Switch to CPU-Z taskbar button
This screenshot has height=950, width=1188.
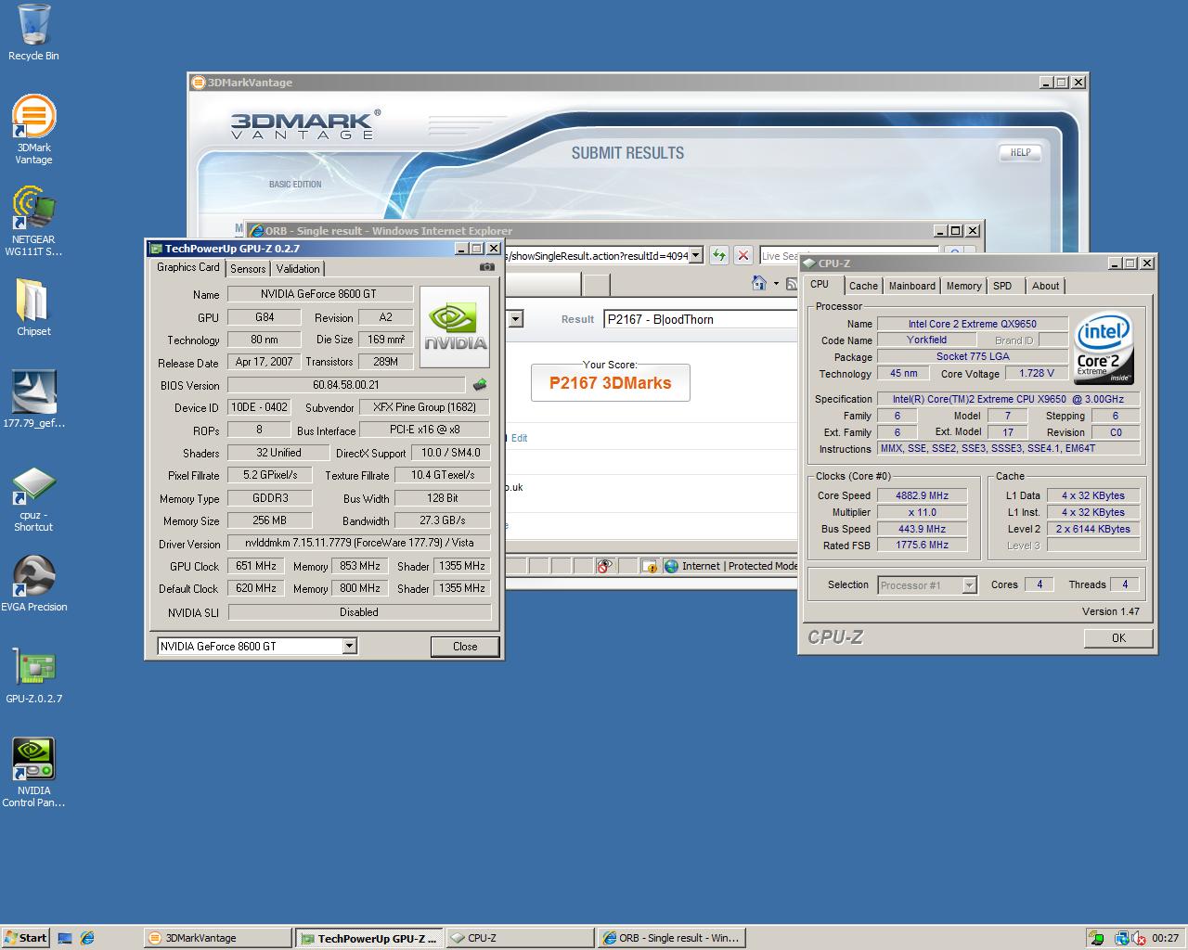(x=520, y=938)
